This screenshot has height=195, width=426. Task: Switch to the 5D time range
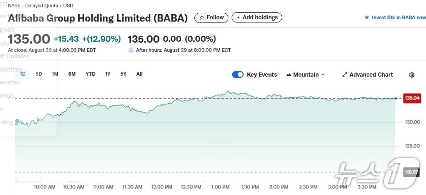[39, 74]
